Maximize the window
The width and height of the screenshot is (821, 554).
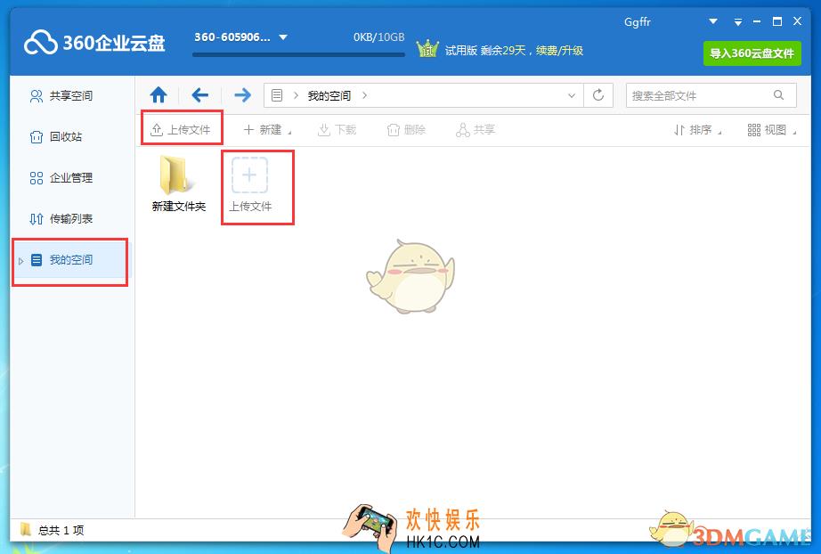[777, 21]
